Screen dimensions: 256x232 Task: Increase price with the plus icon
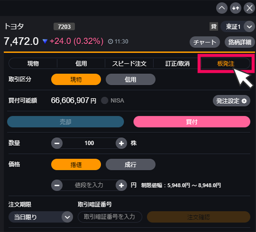(x=121, y=185)
